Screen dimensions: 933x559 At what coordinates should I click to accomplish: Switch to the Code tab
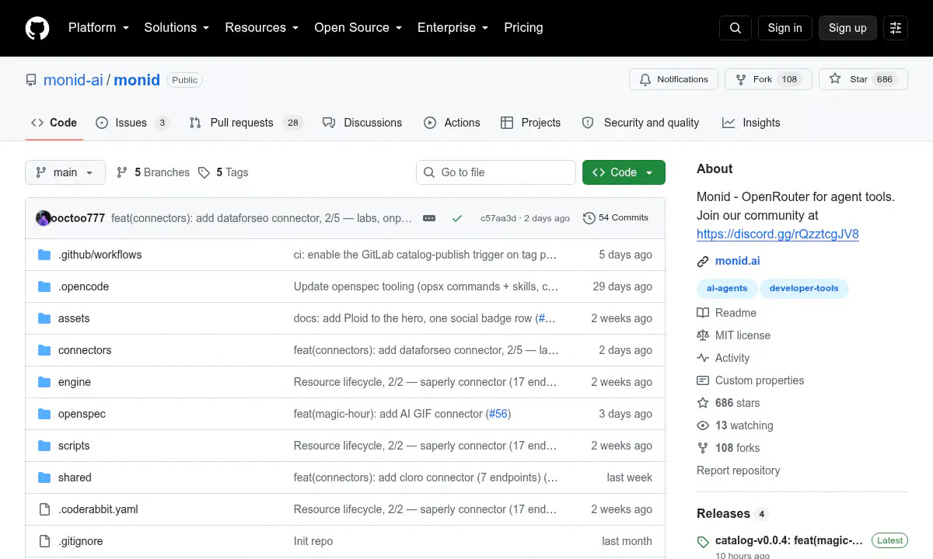(x=54, y=123)
